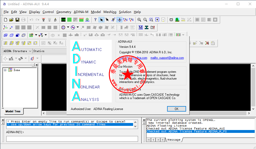Click the graphics window vertical scrollbar down arrow
The width and height of the screenshot is (256, 149).
pyautogui.click(x=253, y=109)
